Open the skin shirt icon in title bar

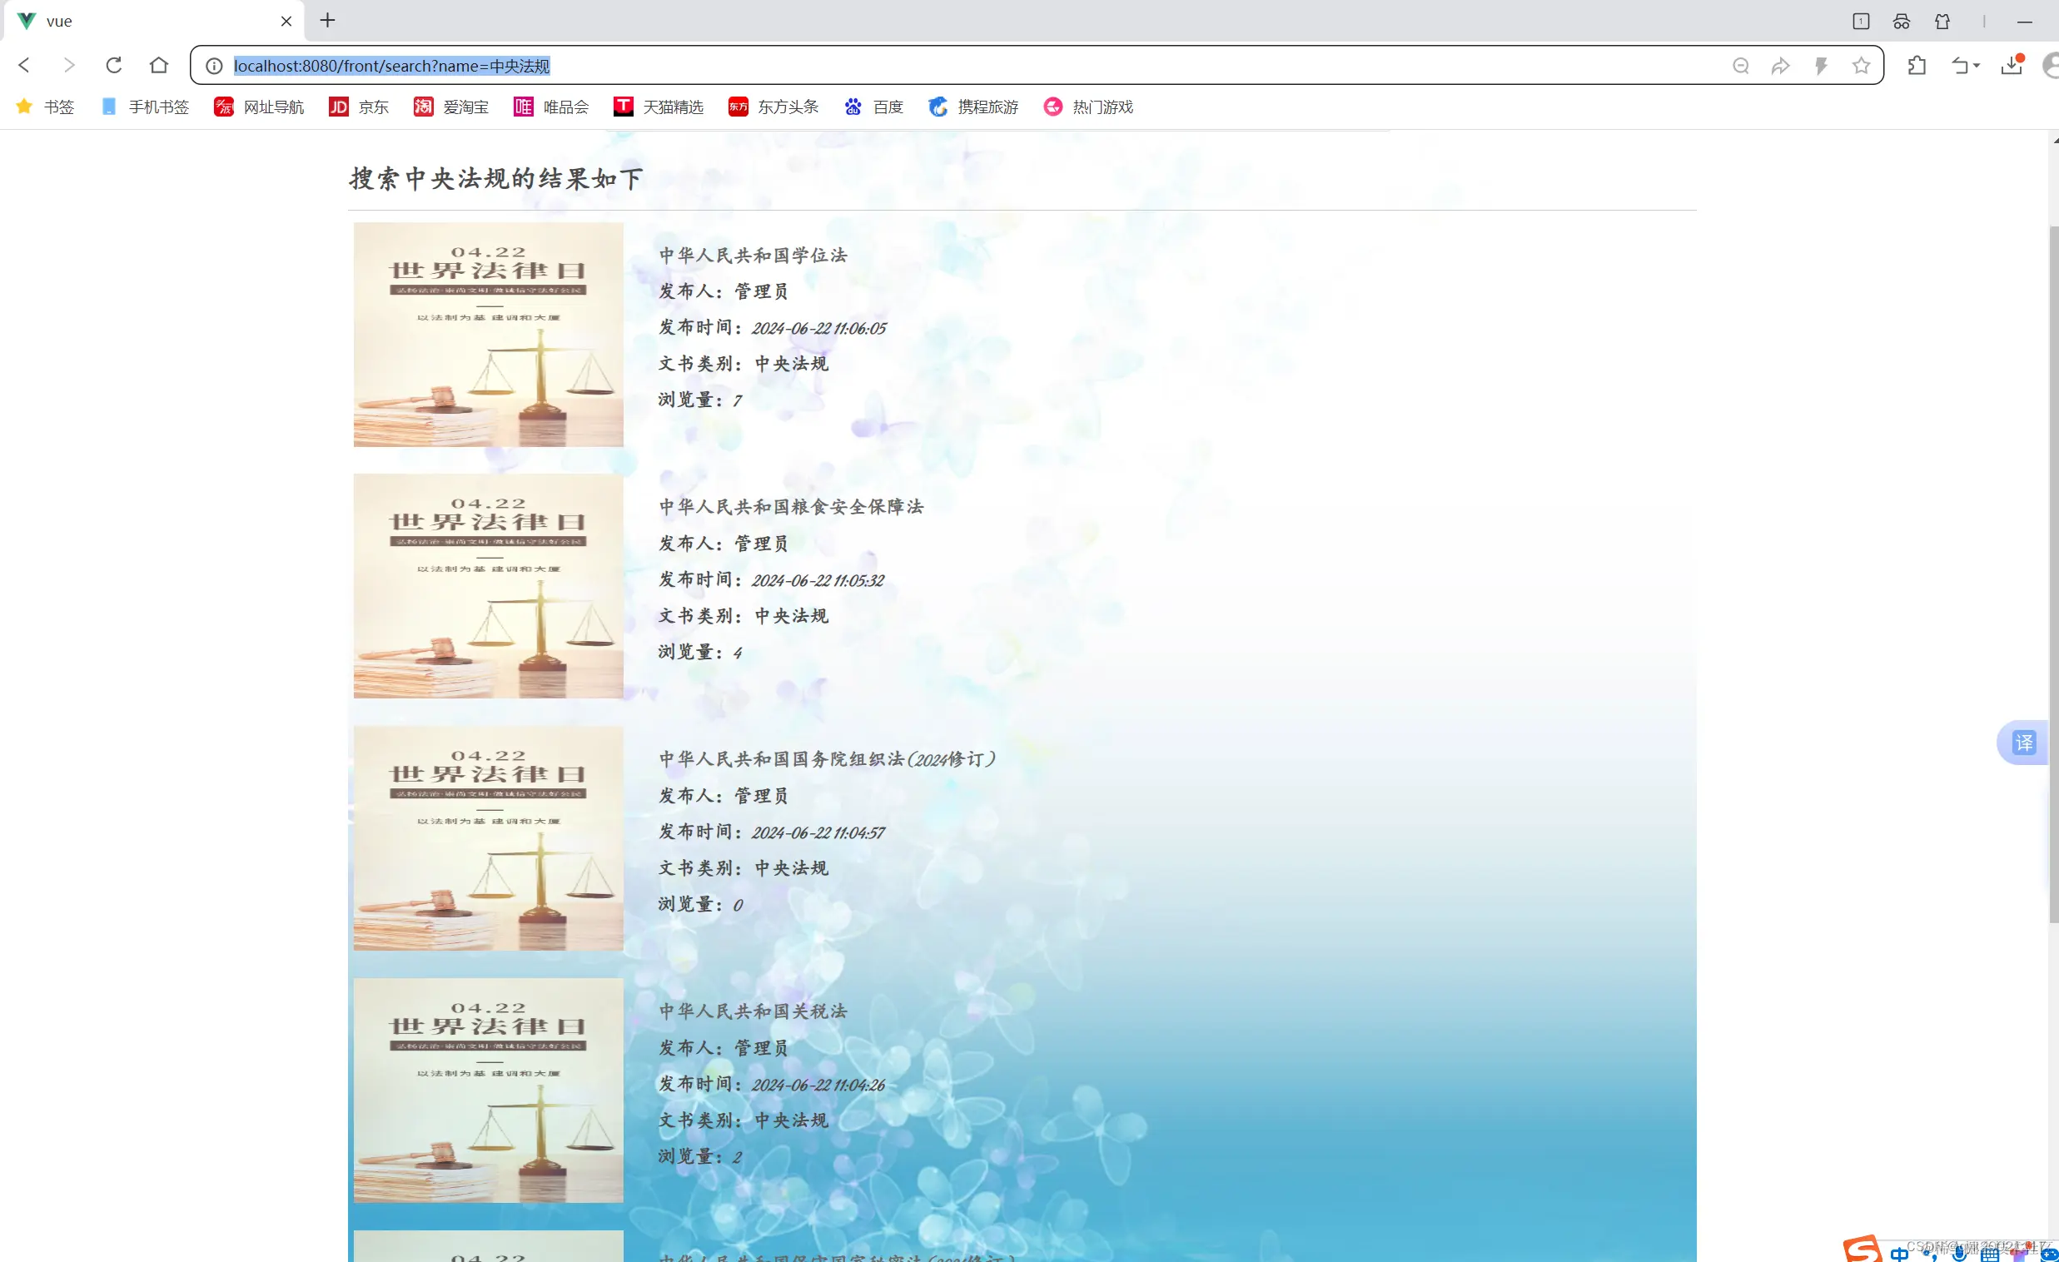1942,21
